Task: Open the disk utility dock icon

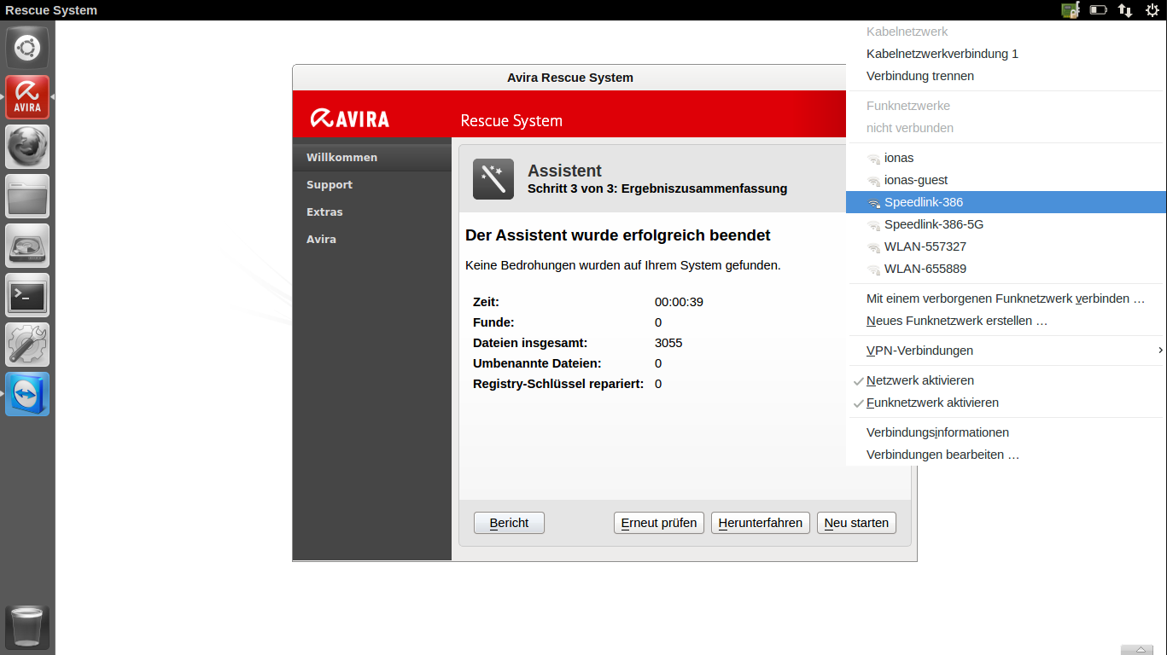Action: click(x=27, y=246)
